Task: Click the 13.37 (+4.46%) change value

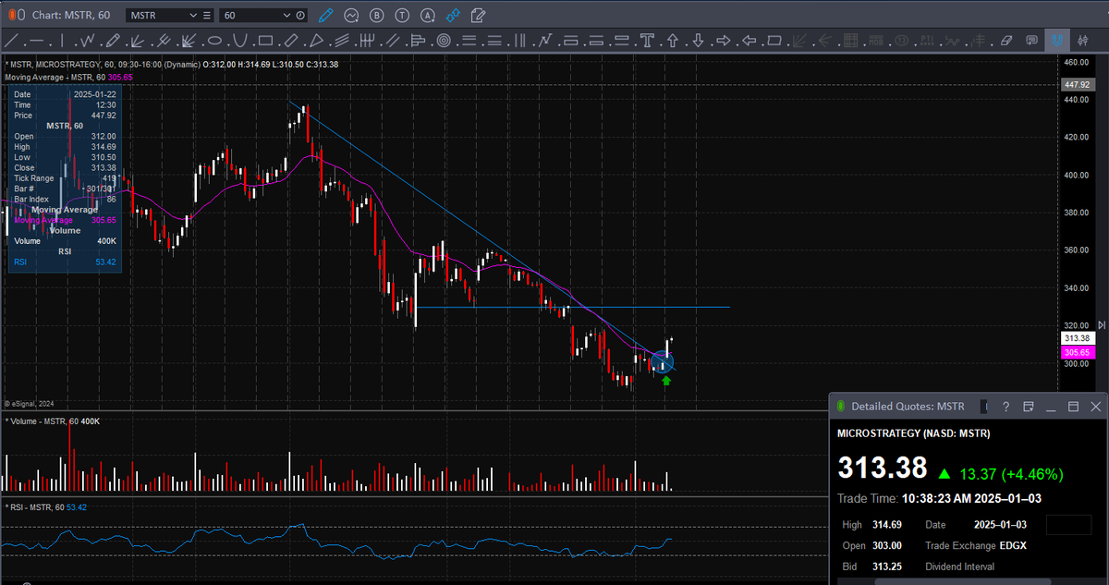Action: pyautogui.click(x=1010, y=474)
